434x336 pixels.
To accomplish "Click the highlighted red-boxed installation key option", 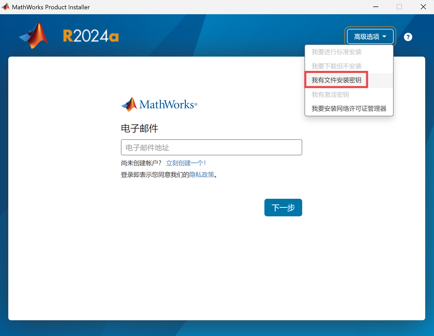I will 336,80.
